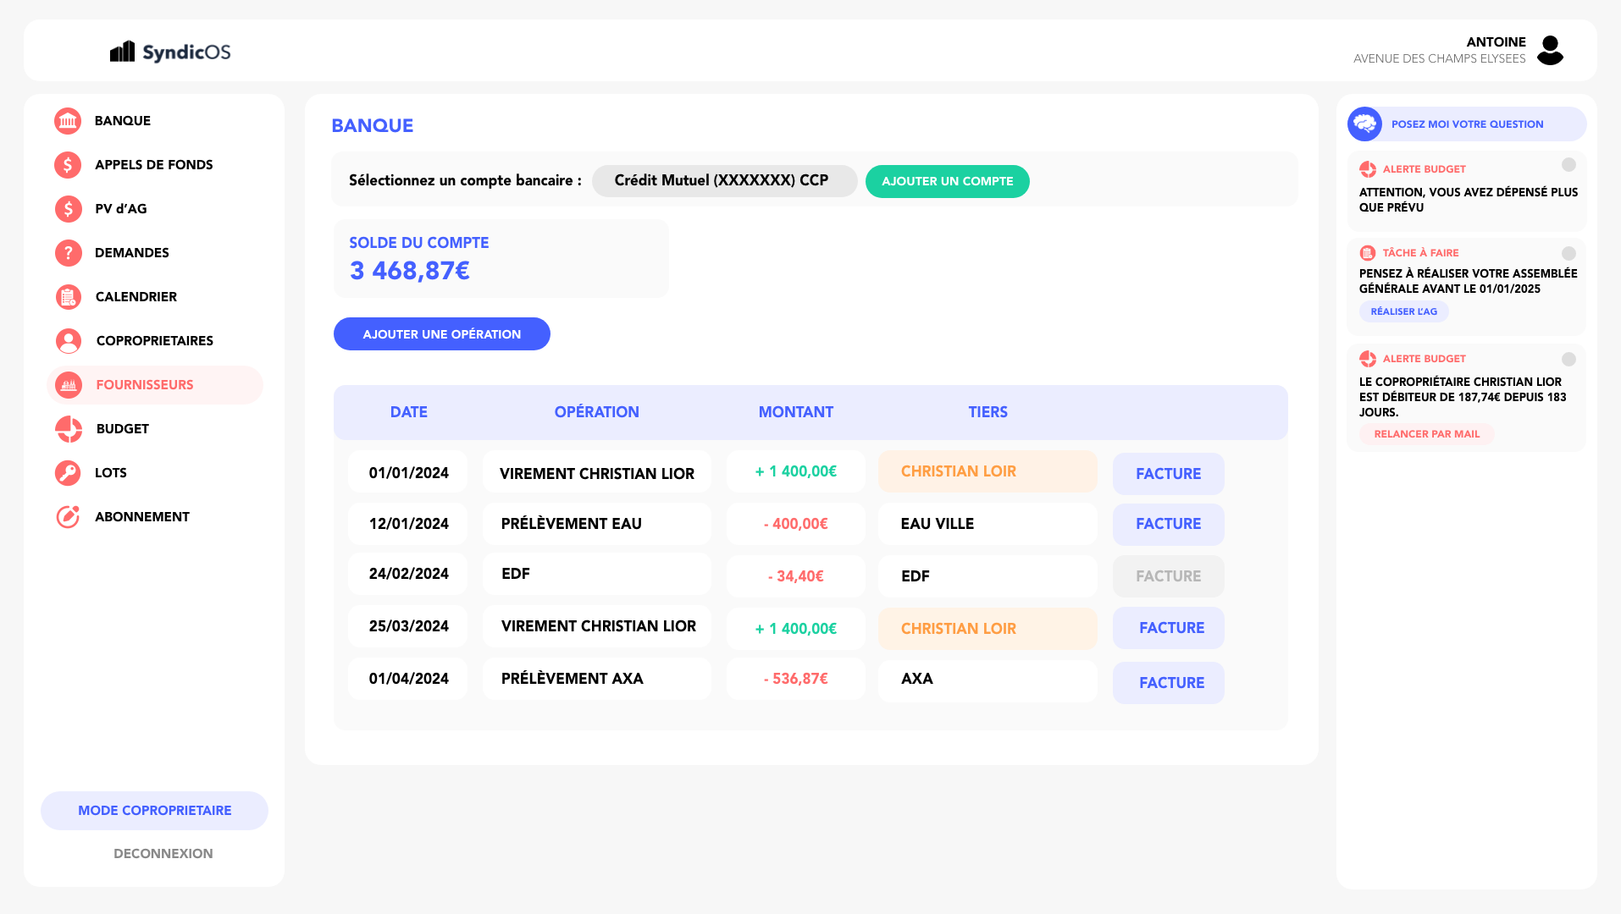Dismiss the Christian Lior debtor alert dot

[x=1568, y=359]
